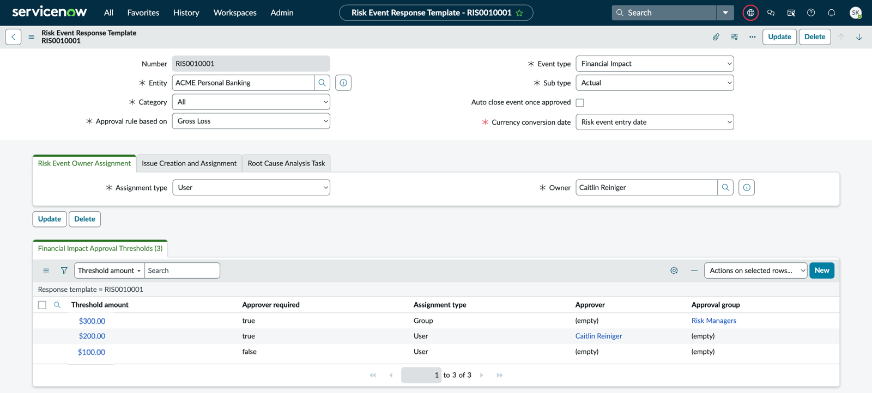Open the Sub type dropdown
872x393 pixels.
click(655, 83)
